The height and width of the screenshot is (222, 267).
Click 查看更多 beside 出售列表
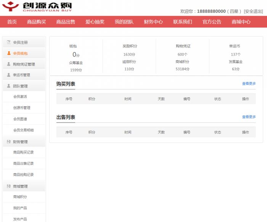pos(249,117)
